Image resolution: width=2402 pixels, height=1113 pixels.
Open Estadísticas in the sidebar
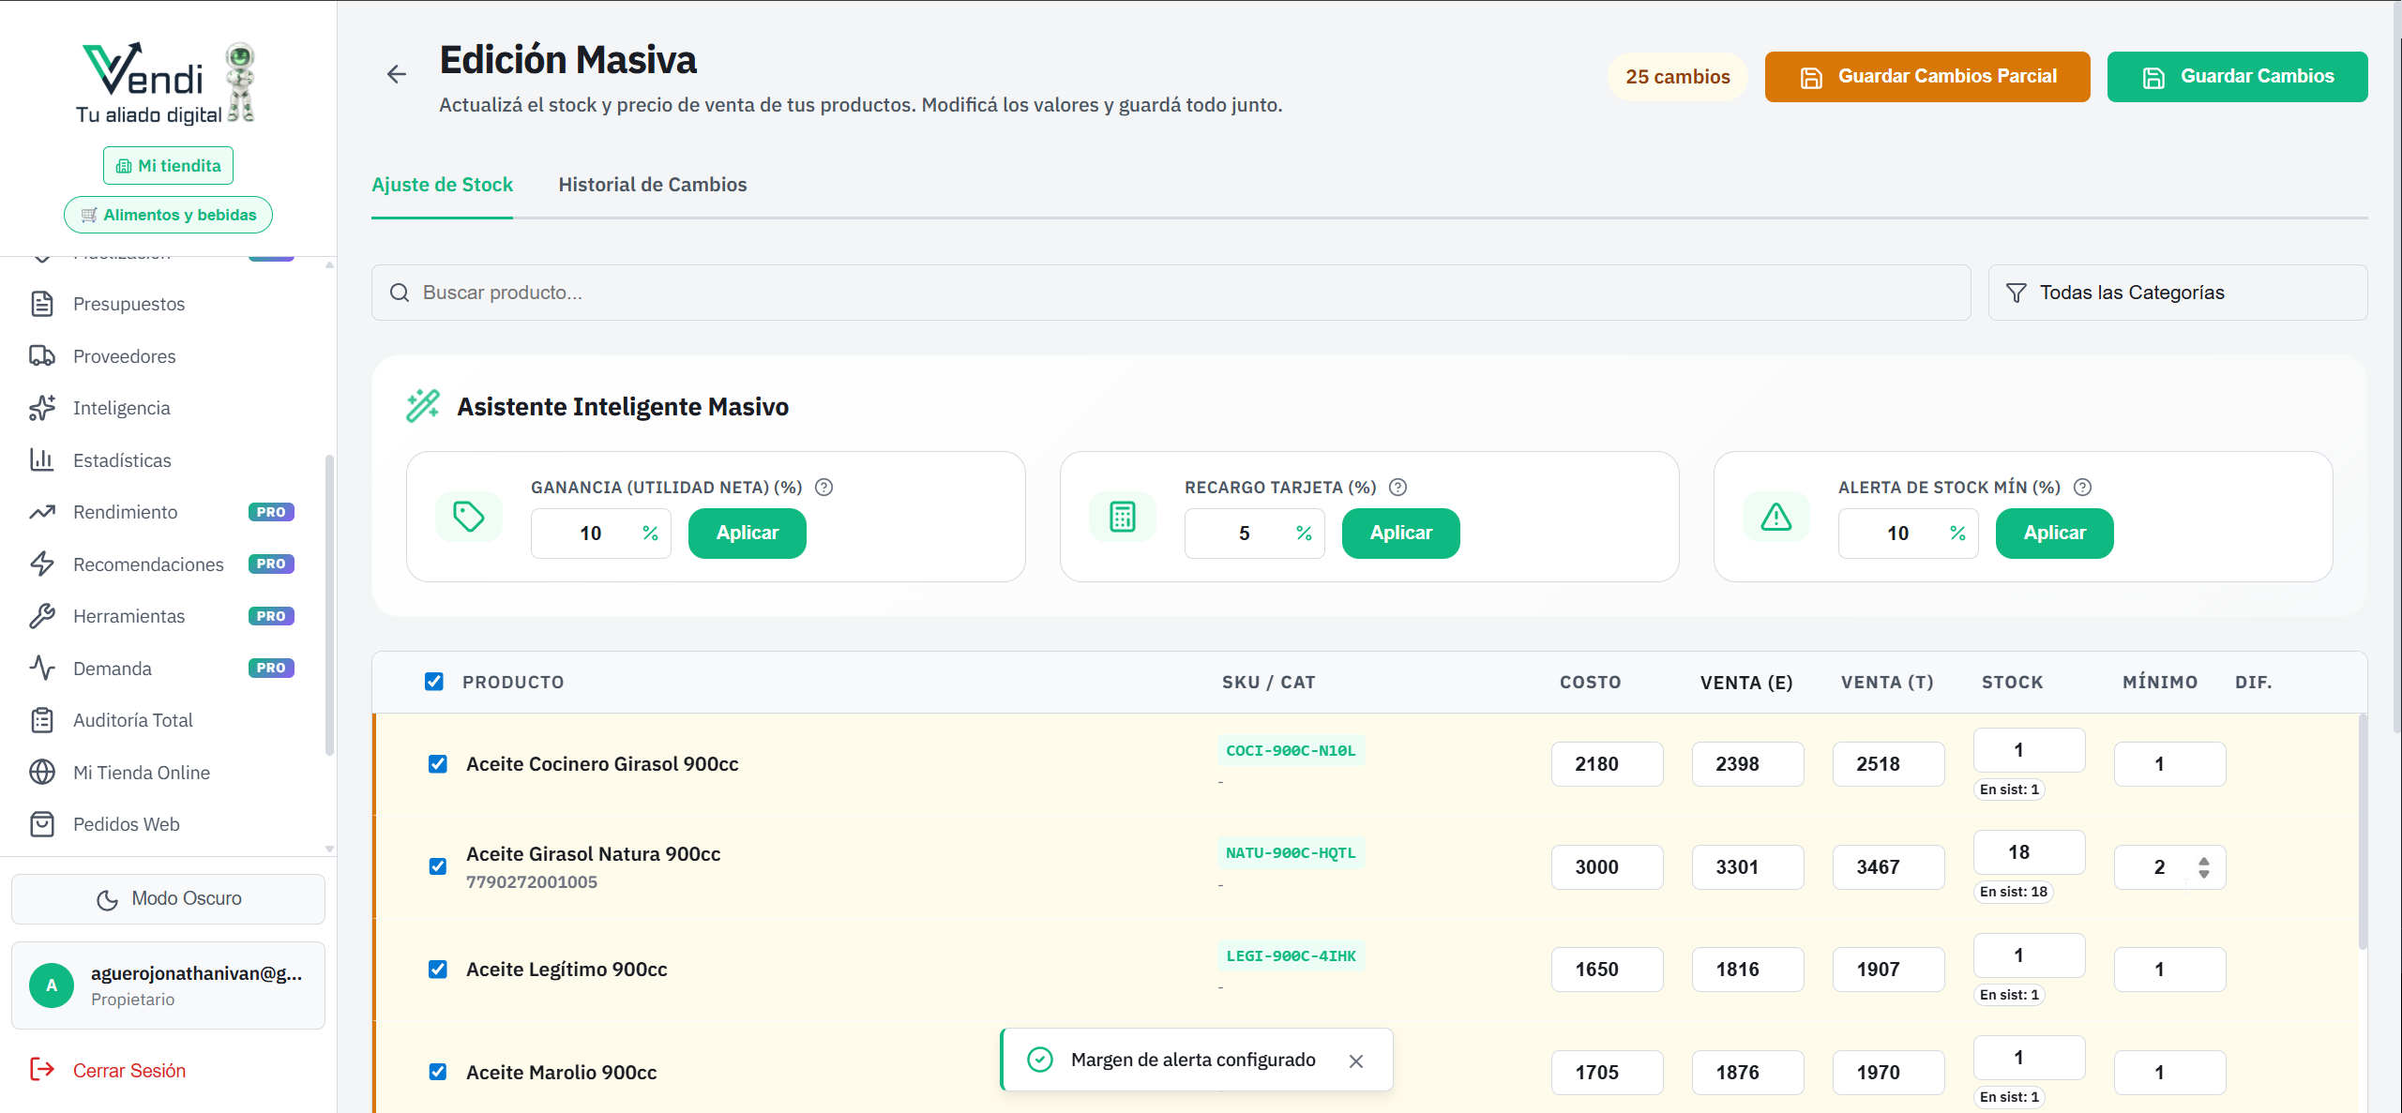[122, 460]
